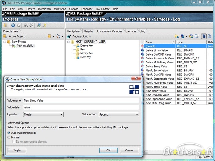This screenshot has width=215, height=161.
Task: Select the Auto (Recommended) radio button
Action: (x=9, y=133)
